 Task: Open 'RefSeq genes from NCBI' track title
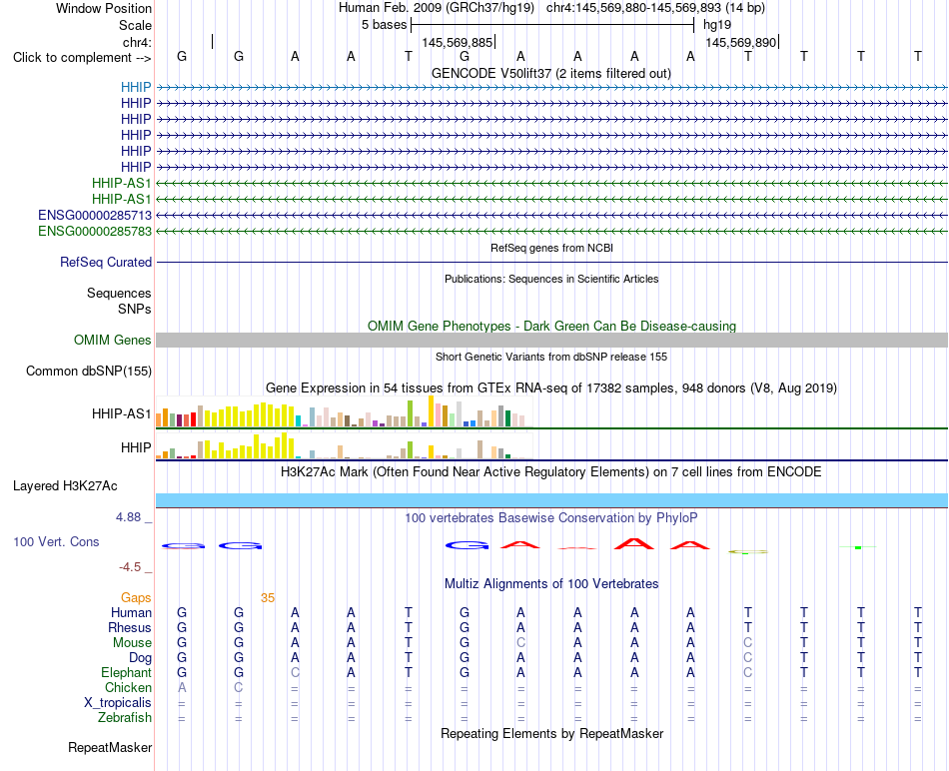click(x=551, y=248)
